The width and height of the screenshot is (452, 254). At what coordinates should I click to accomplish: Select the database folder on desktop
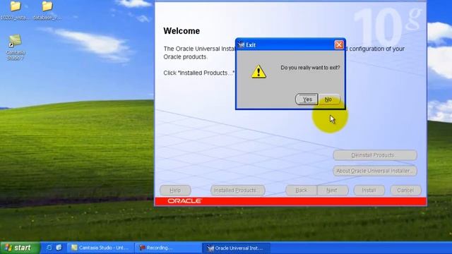pos(47,11)
